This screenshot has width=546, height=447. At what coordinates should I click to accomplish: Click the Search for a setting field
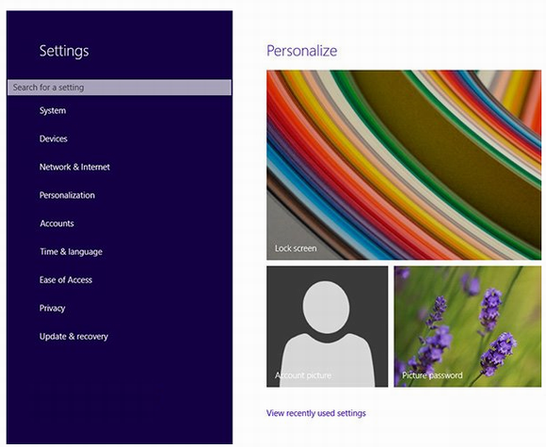(x=120, y=88)
